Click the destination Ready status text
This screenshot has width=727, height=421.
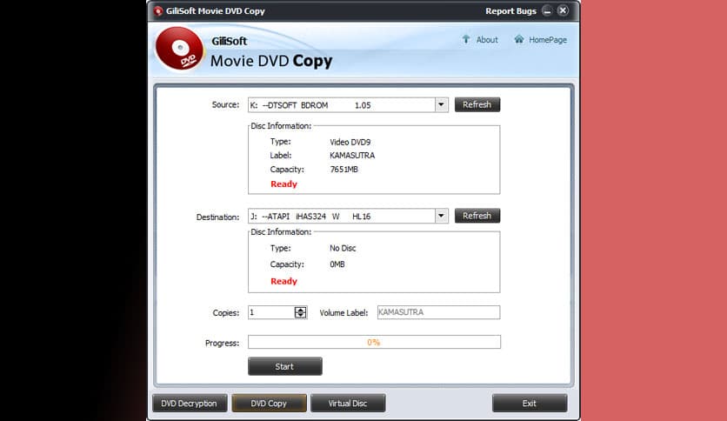click(283, 281)
